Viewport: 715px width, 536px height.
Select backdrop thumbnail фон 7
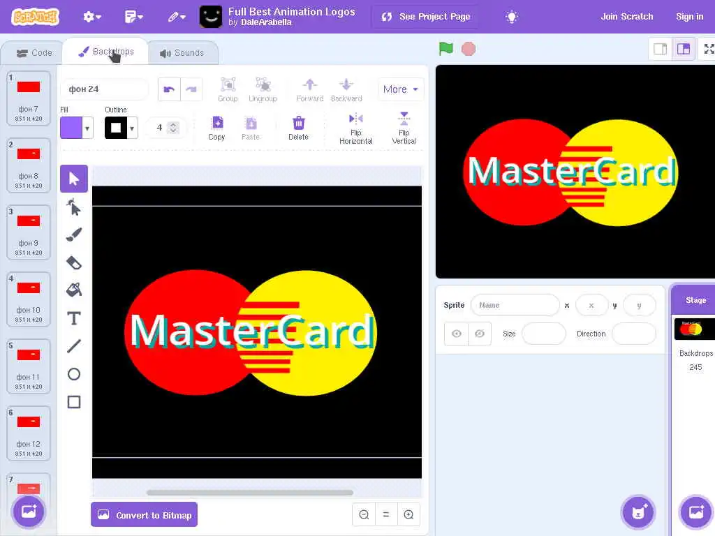(x=28, y=98)
